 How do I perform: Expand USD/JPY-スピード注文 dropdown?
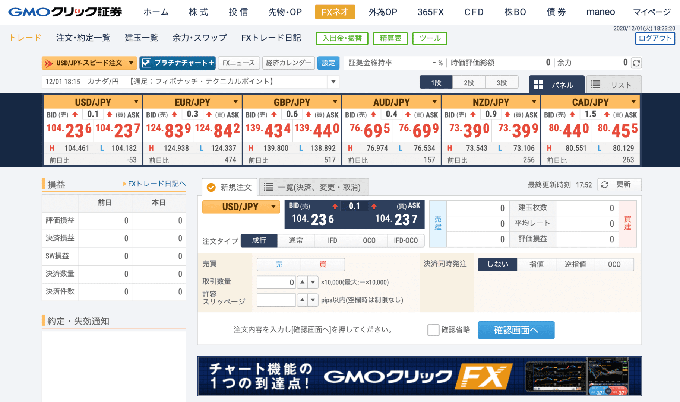(x=131, y=63)
